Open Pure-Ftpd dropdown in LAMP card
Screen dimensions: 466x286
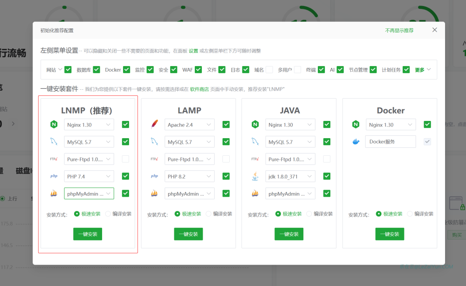[189, 160]
